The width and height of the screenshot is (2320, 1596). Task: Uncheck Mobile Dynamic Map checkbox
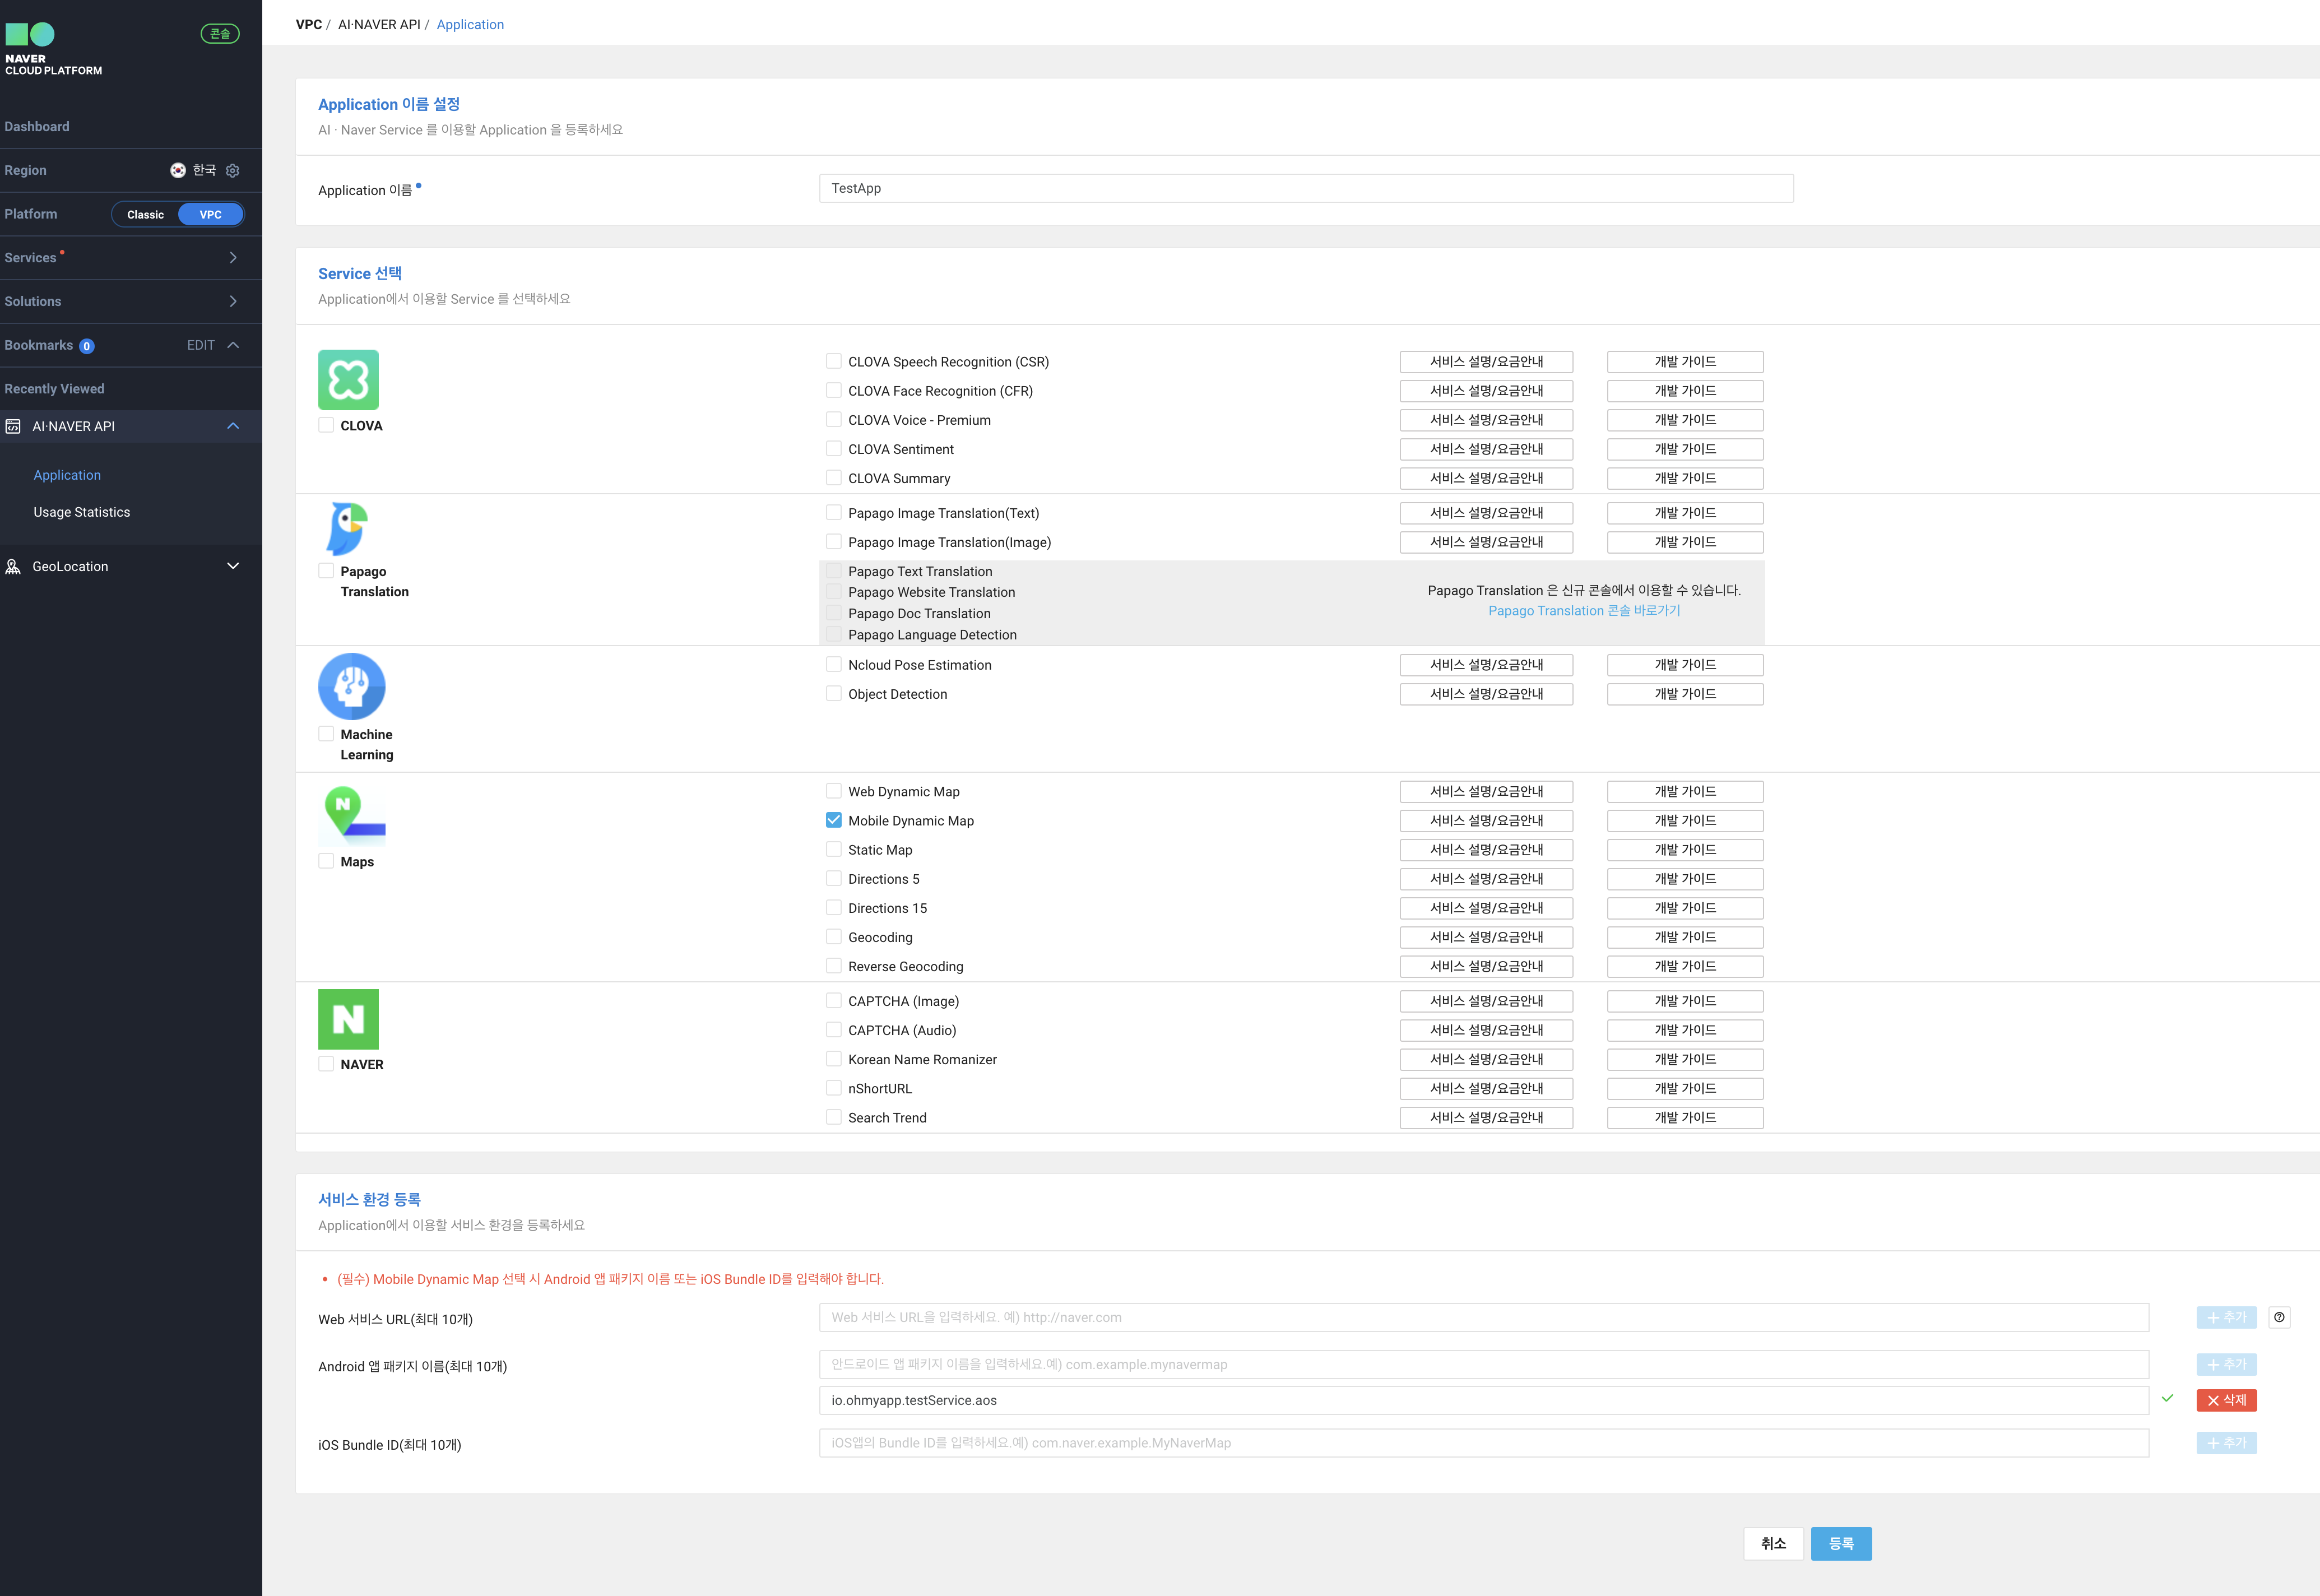pos(833,820)
